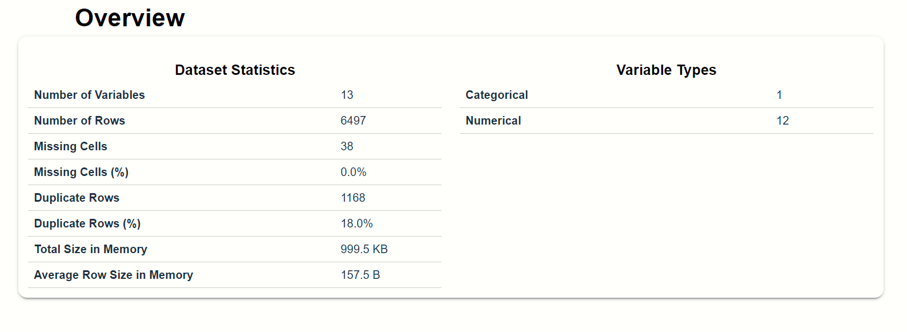Select the 1168 duplicate rows value
This screenshot has height=332, width=907.
[353, 198]
